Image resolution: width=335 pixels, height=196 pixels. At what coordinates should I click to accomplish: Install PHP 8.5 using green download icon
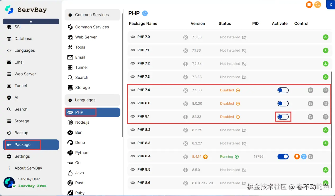[325, 170]
